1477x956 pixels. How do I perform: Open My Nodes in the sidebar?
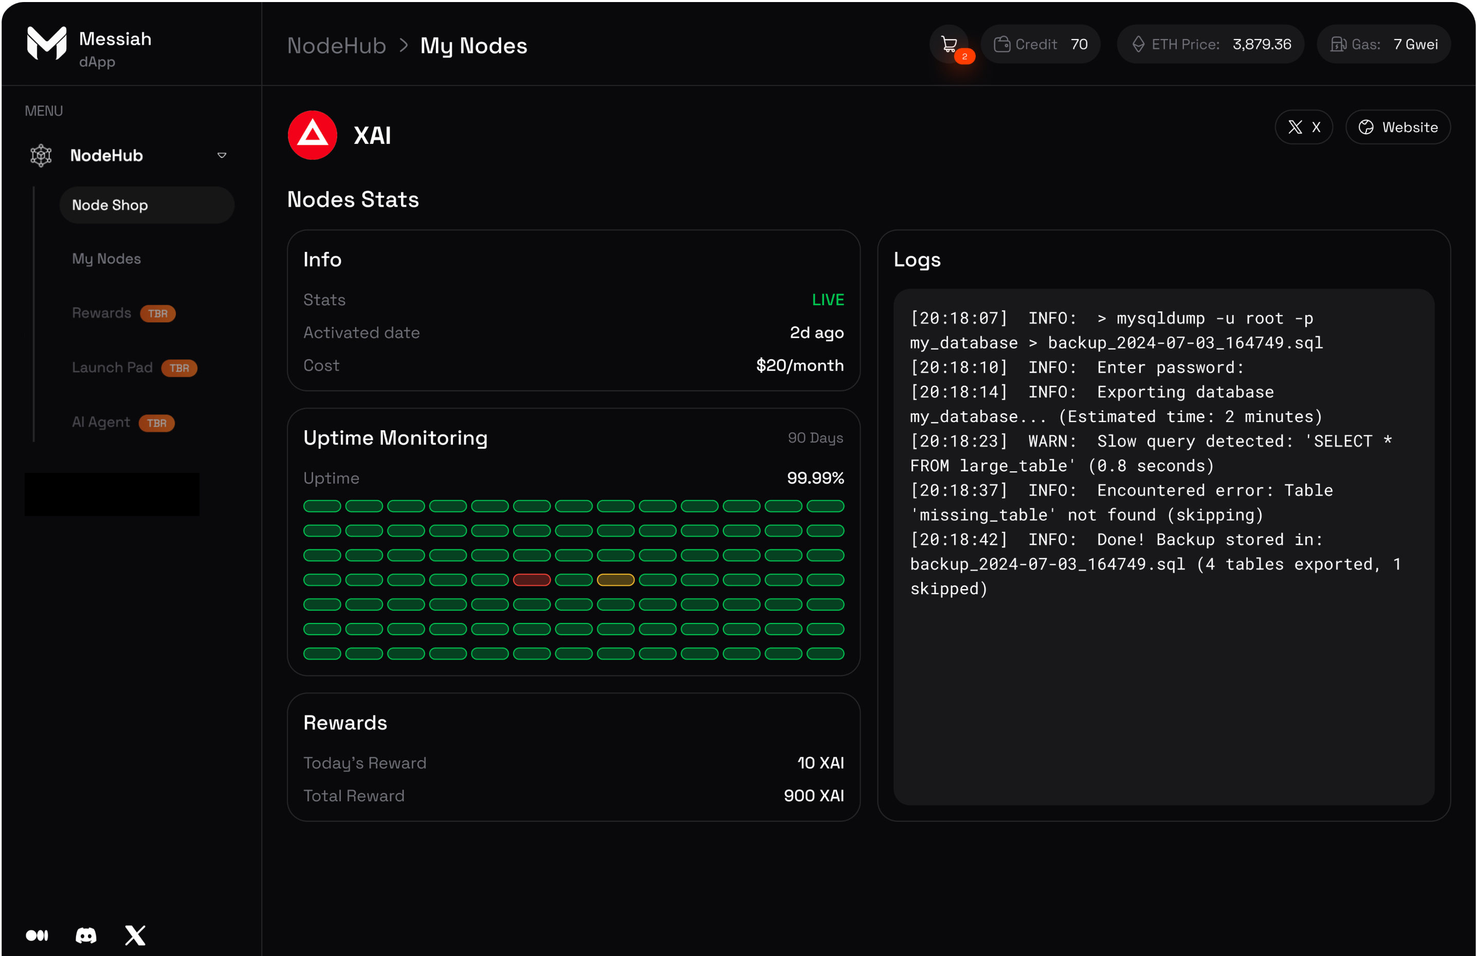click(x=106, y=259)
